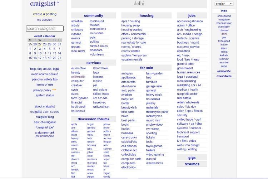This screenshot has width=268, height=179.
Task: Collapse the india region header
Action: pyautogui.click(x=224, y=11)
